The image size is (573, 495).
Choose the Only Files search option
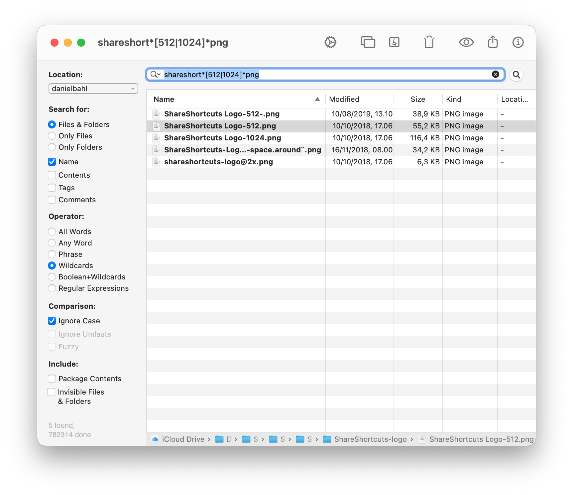click(52, 136)
